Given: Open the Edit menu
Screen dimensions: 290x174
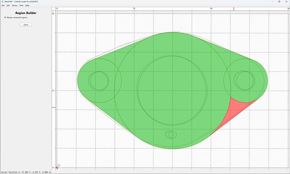Looking at the screenshot, I should click(8, 5).
